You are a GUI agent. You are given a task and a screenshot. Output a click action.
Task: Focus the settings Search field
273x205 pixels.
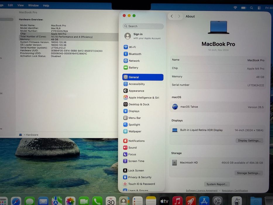pyautogui.click(x=143, y=26)
